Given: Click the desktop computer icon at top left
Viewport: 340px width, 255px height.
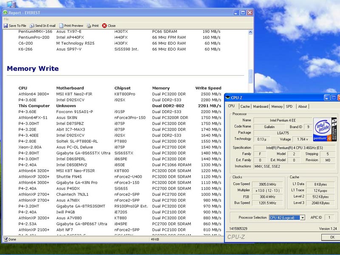Looking at the screenshot, I should 11,3.
